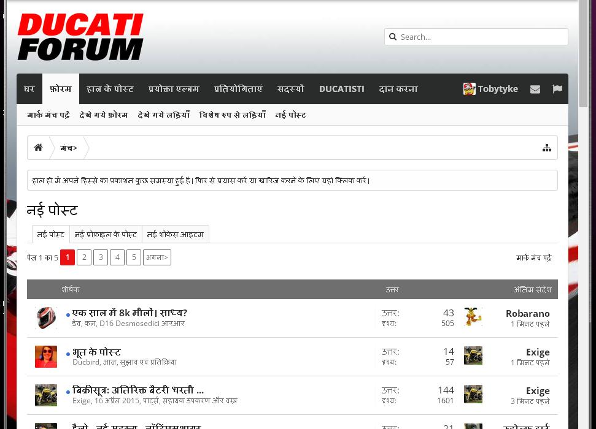
Task: Open सदस्यों menu item
Action: (x=290, y=89)
